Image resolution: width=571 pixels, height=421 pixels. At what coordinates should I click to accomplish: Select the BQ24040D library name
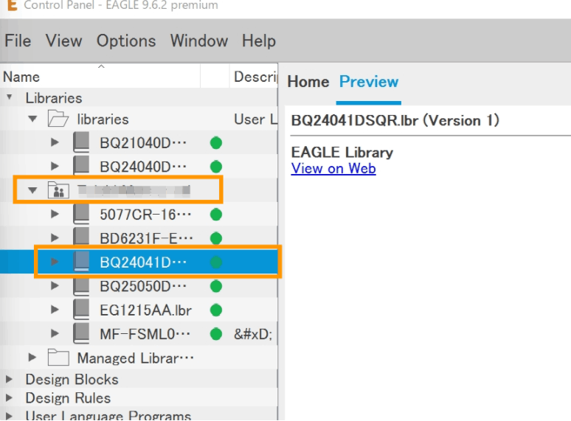pyautogui.click(x=143, y=167)
